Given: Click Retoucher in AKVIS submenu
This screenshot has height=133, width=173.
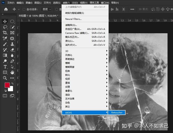Looking at the screenshot, I should (117, 113).
